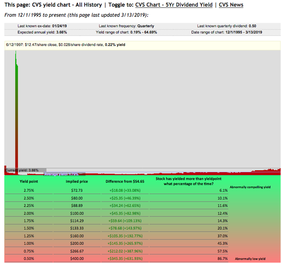
Task: Click the Yield point column header
Action: coord(29,181)
